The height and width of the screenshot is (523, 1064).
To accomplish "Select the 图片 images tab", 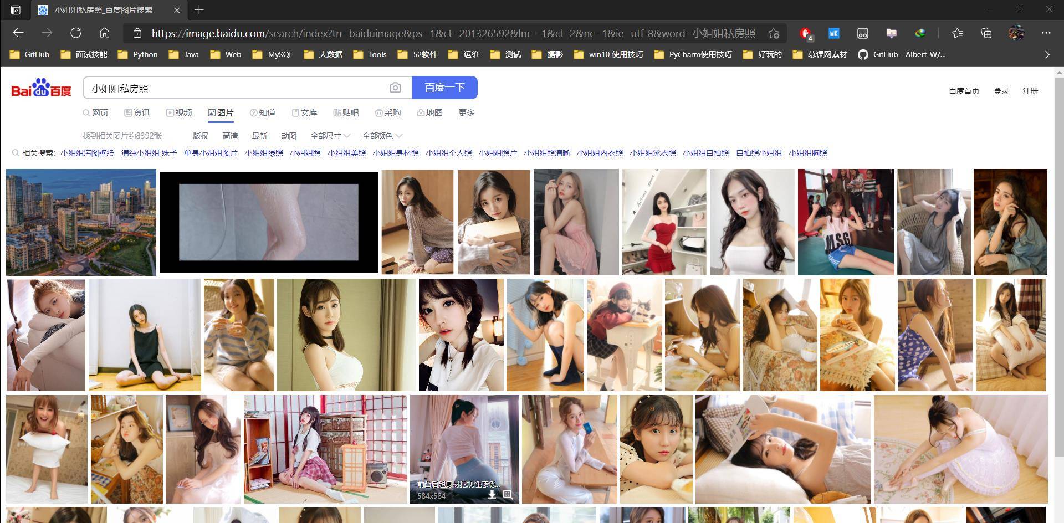I will tap(221, 113).
